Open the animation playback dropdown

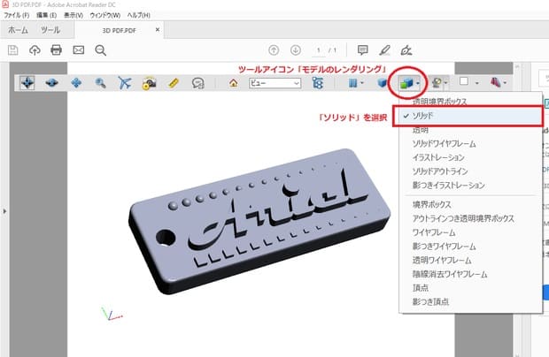(x=356, y=83)
